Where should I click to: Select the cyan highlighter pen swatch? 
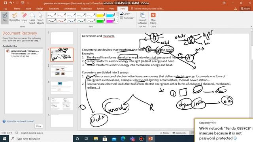tap(111, 15)
